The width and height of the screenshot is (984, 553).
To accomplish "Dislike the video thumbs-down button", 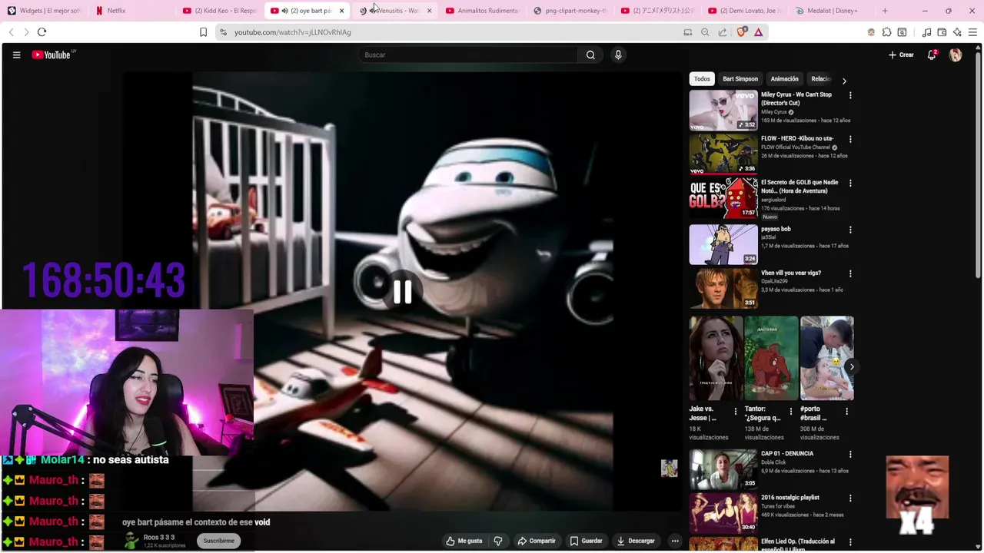I will pyautogui.click(x=498, y=541).
